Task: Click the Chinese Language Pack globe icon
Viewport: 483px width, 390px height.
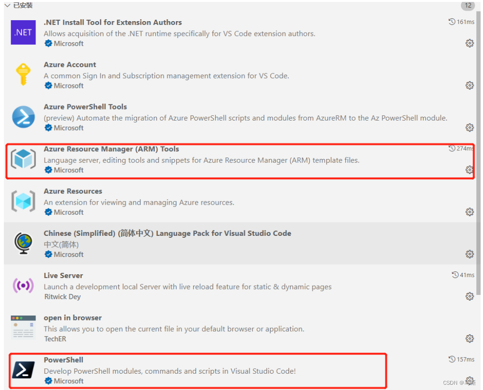Action: 23,243
